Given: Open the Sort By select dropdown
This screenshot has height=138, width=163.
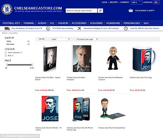Looking at the screenshot, I should pyautogui.click(x=61, y=39).
